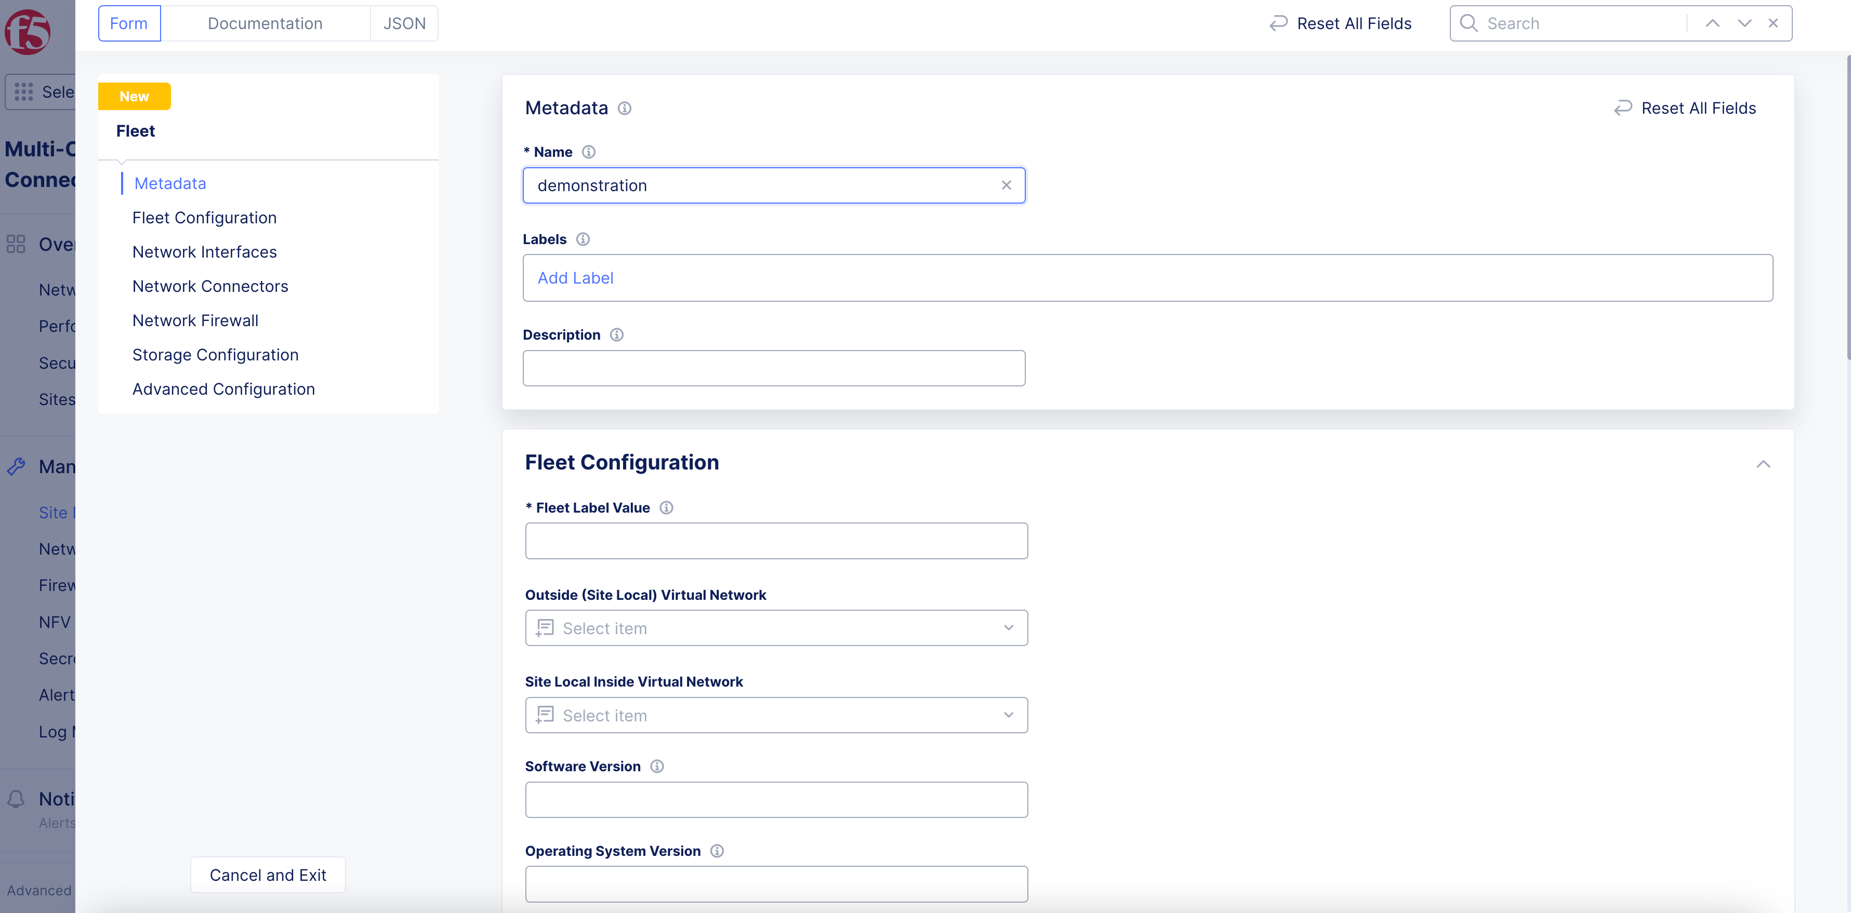Image resolution: width=1851 pixels, height=913 pixels.
Task: View the Fleet Label Value info tooltip
Action: point(665,507)
